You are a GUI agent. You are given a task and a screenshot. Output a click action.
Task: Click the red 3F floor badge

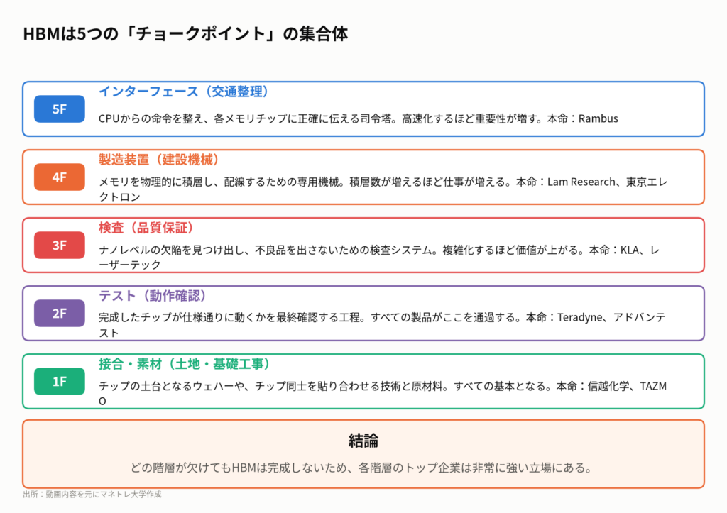coord(60,245)
